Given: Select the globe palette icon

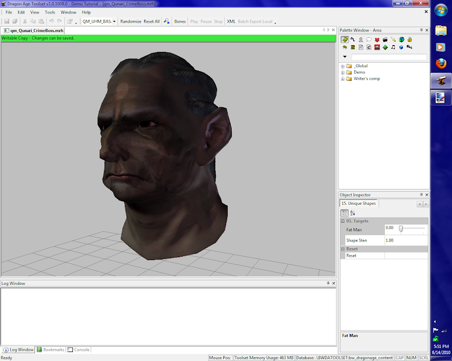Looking at the screenshot, I should [x=401, y=39].
